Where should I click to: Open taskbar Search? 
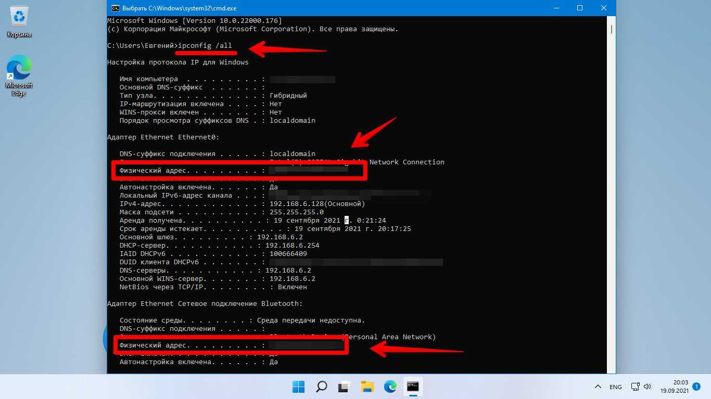(x=322, y=387)
